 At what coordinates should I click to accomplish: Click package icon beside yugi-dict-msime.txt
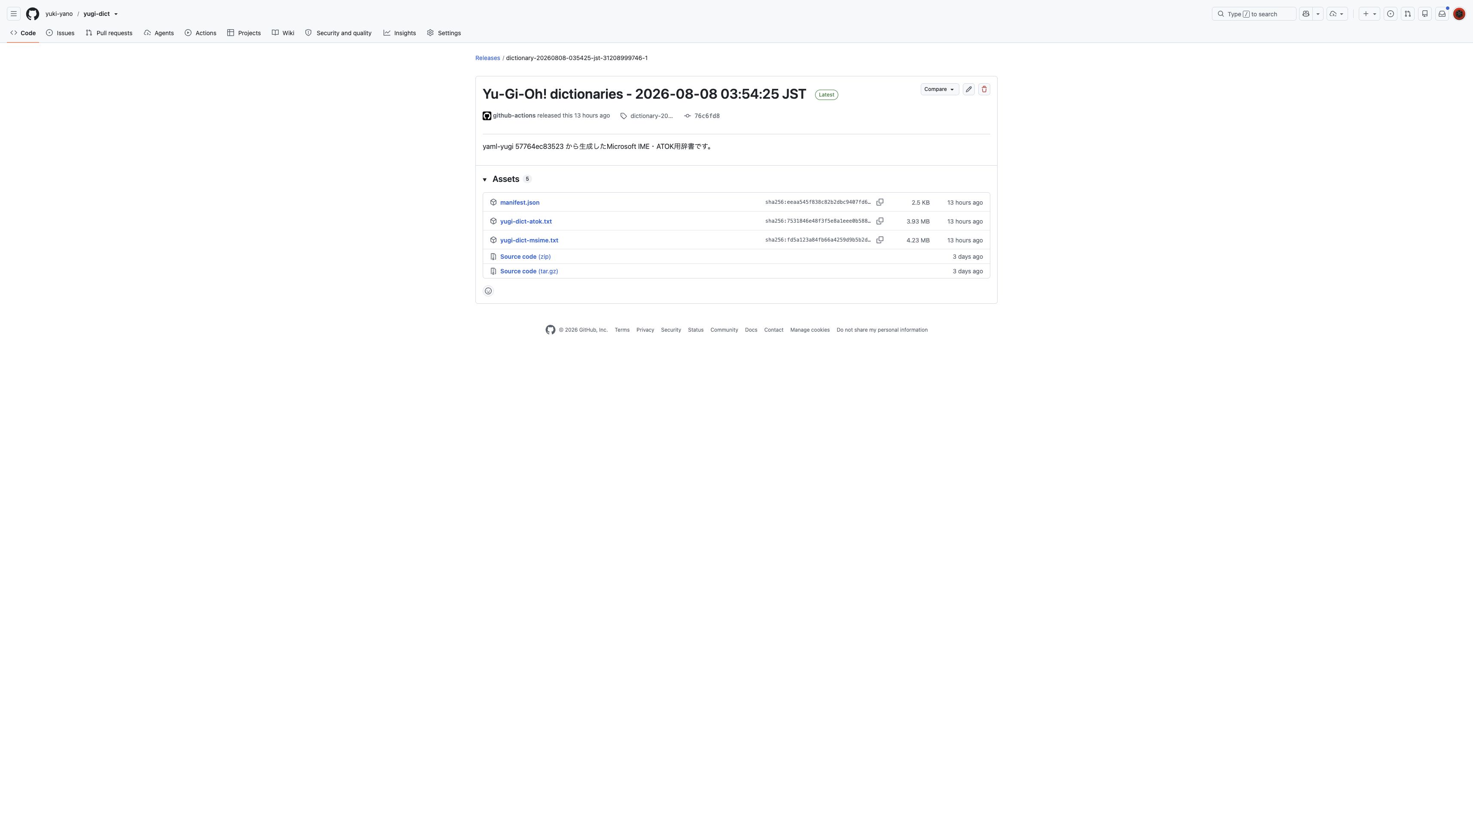point(493,240)
